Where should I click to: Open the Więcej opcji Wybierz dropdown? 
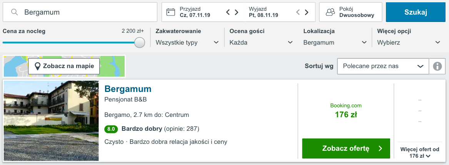409,43
